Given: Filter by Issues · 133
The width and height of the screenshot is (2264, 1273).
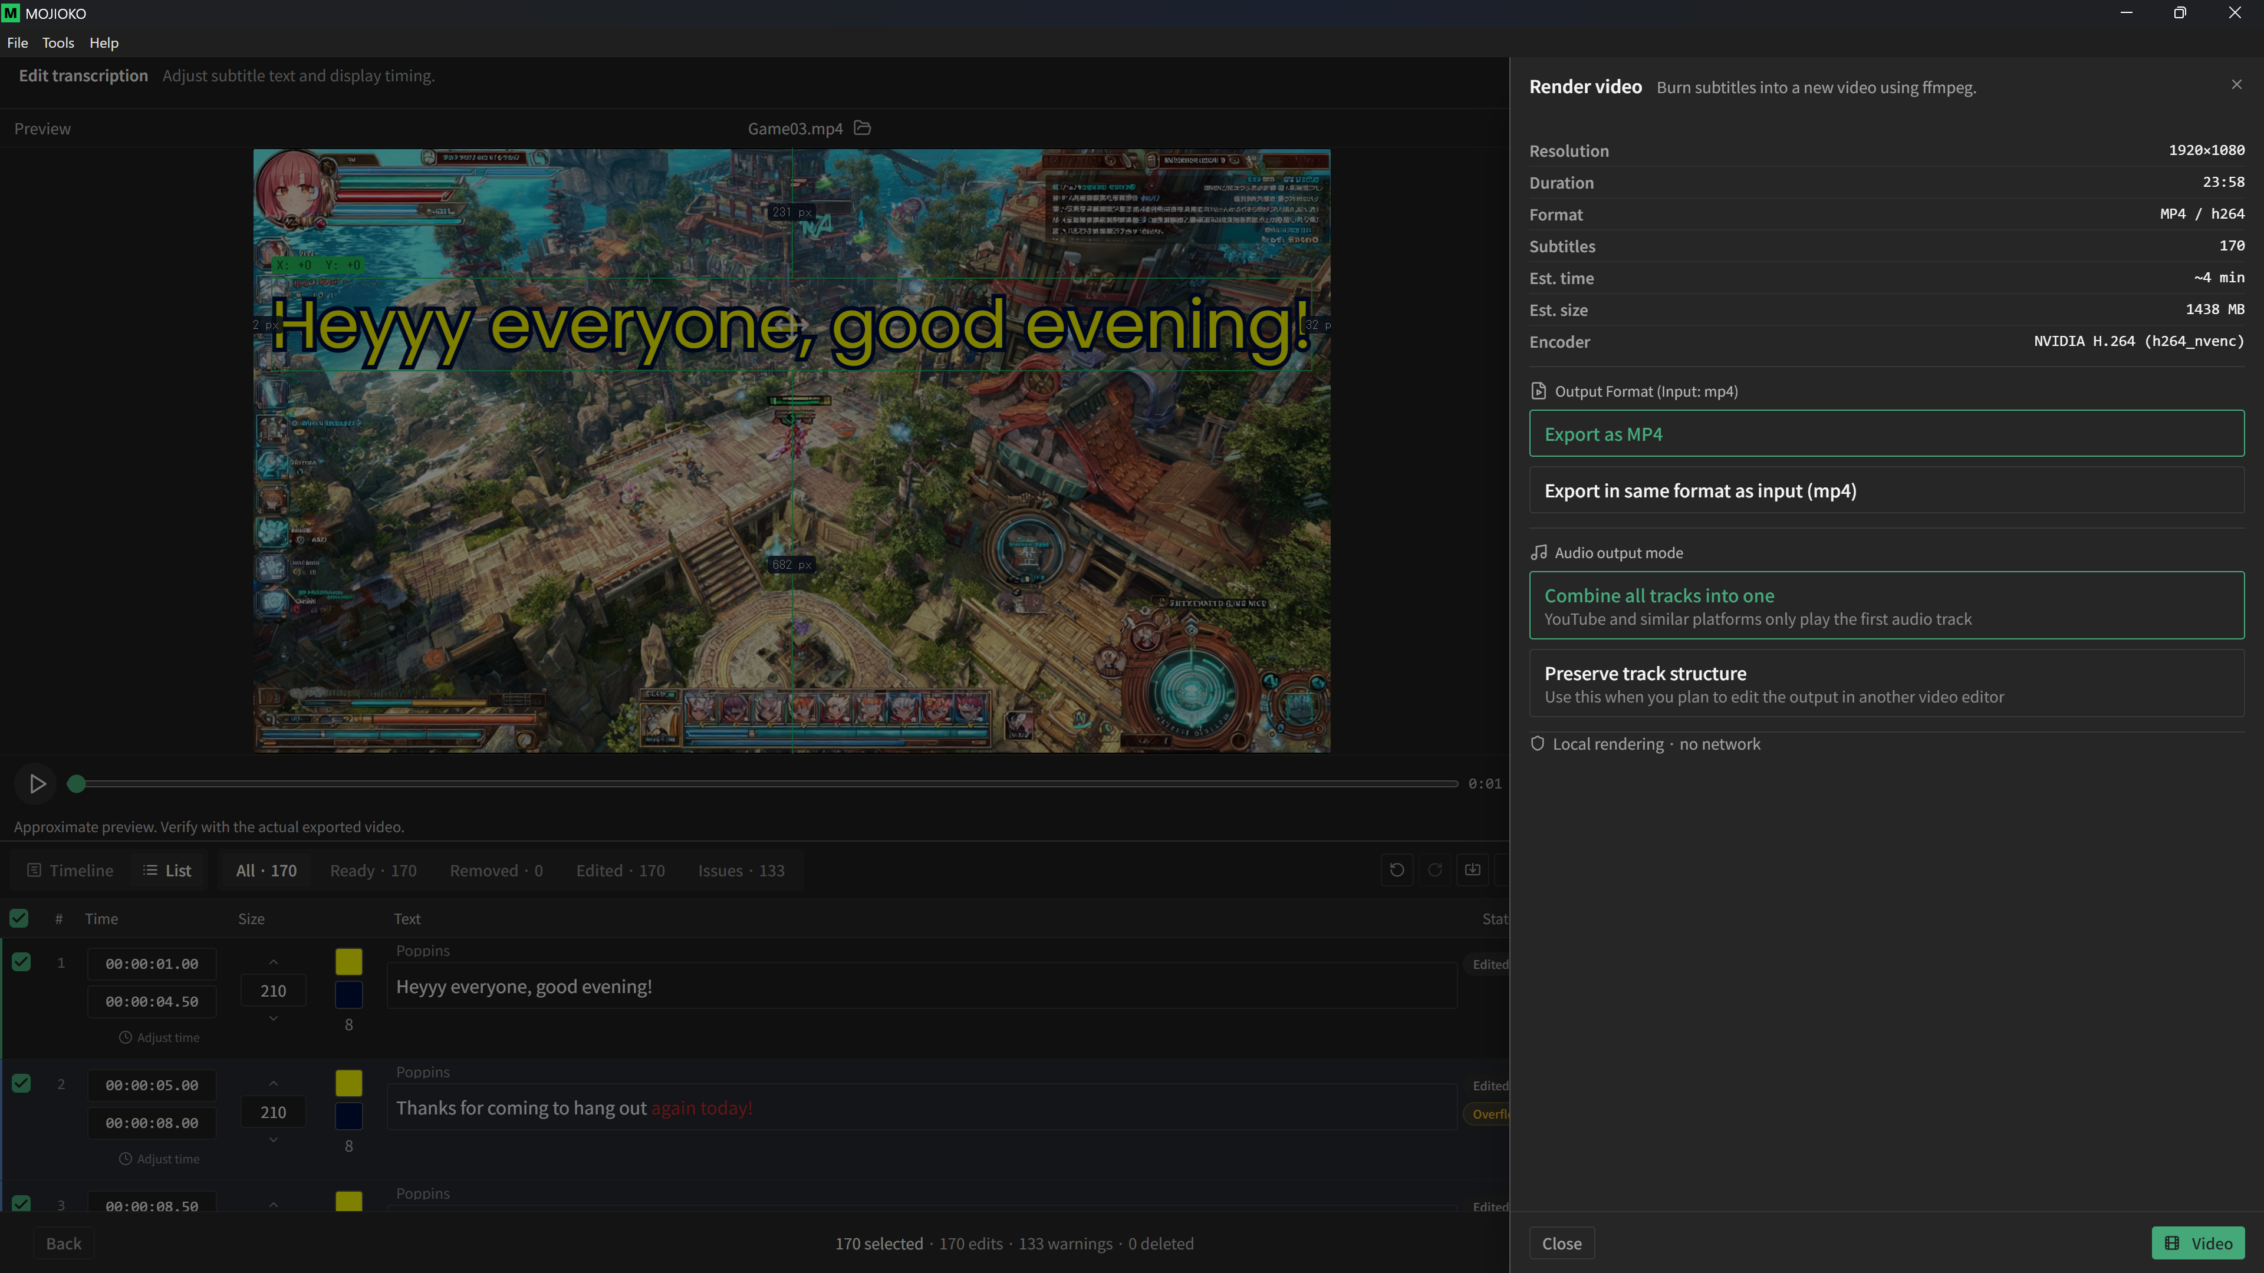Looking at the screenshot, I should 741,870.
